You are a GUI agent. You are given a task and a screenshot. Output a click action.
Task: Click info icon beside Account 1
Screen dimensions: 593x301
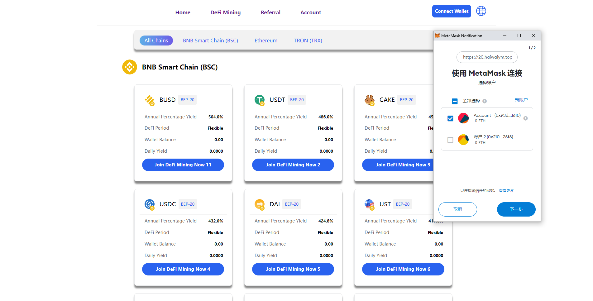click(525, 118)
